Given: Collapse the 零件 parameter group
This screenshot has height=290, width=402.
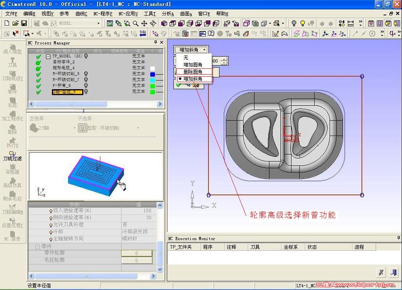Looking at the screenshot, I should [x=38, y=247].
